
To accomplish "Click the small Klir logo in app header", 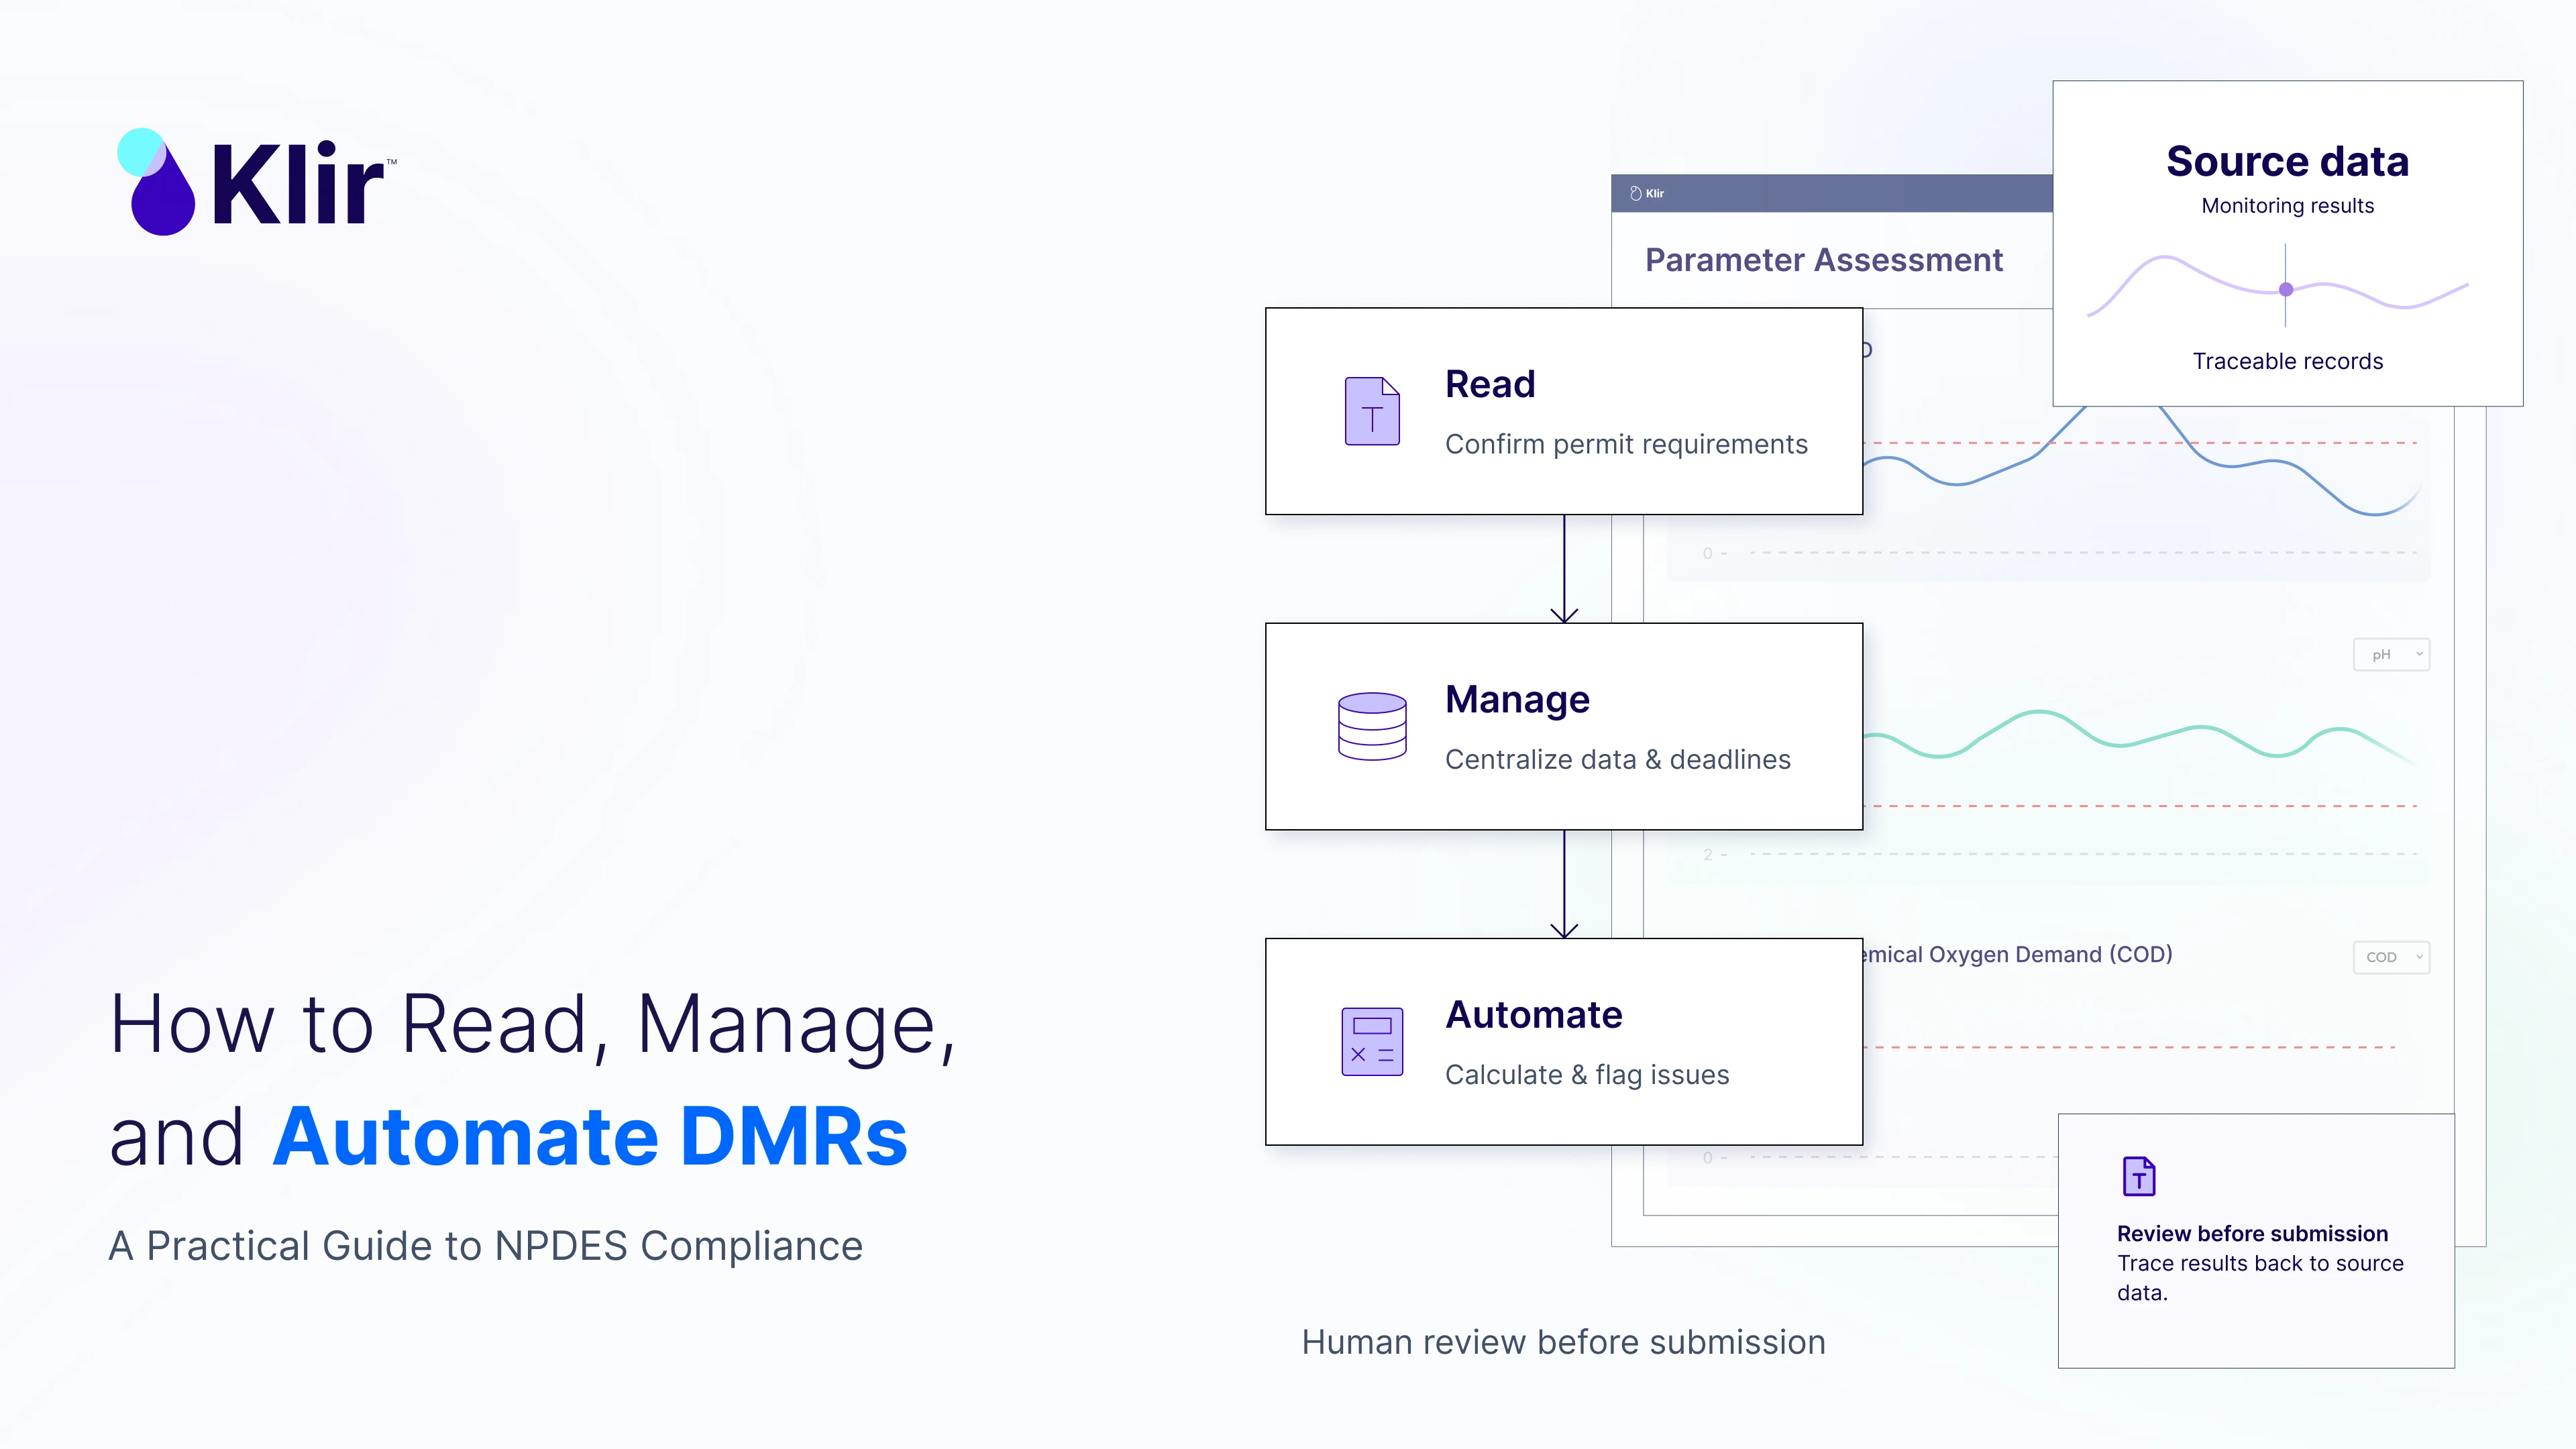I will pyautogui.click(x=1647, y=194).
